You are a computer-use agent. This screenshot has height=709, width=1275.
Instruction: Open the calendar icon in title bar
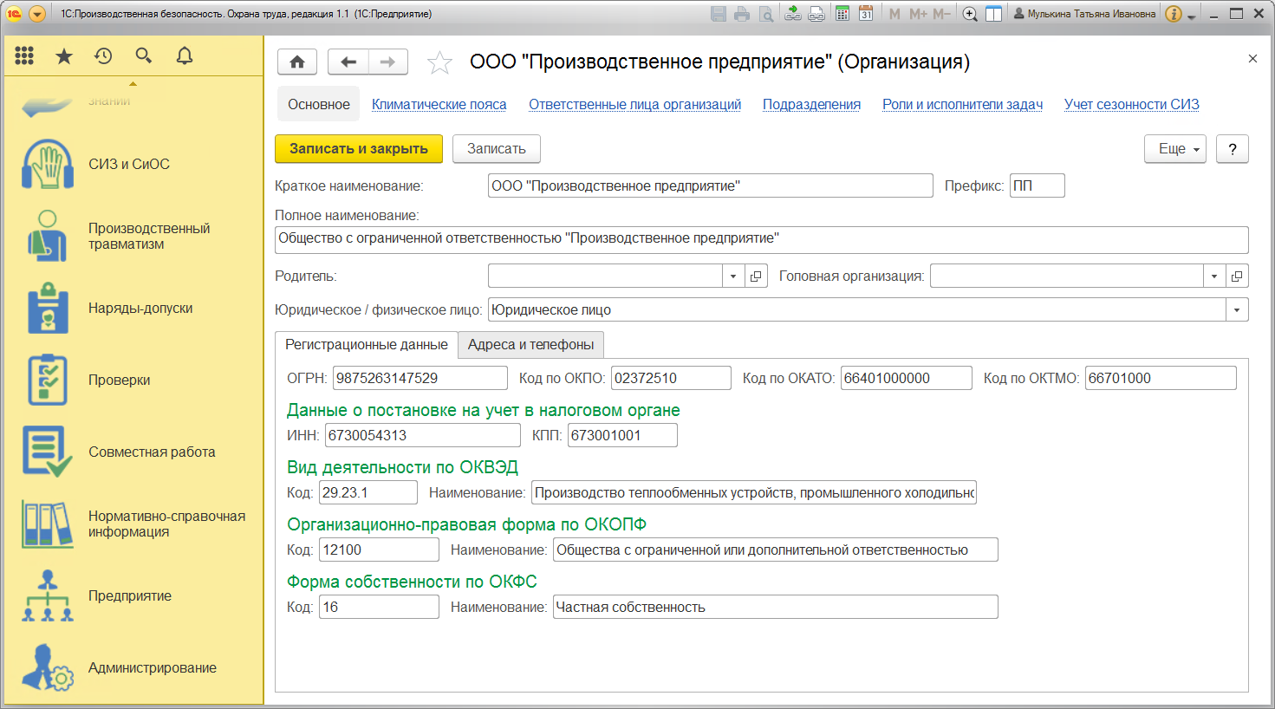[x=866, y=14]
